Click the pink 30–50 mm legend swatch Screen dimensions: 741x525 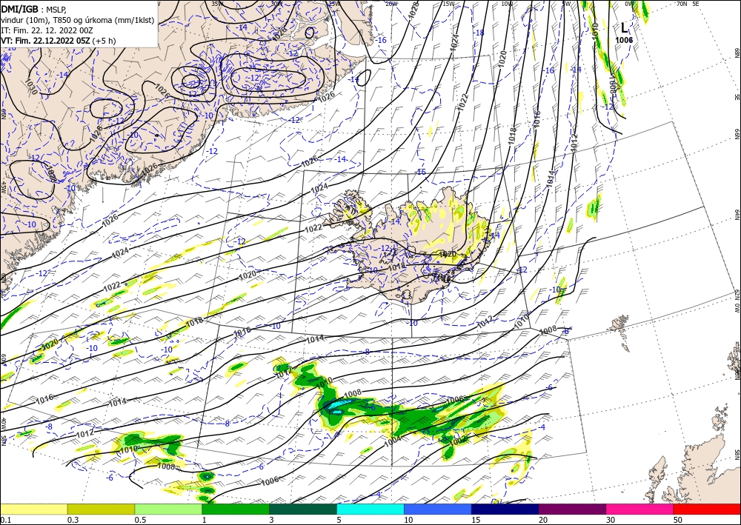click(640, 509)
